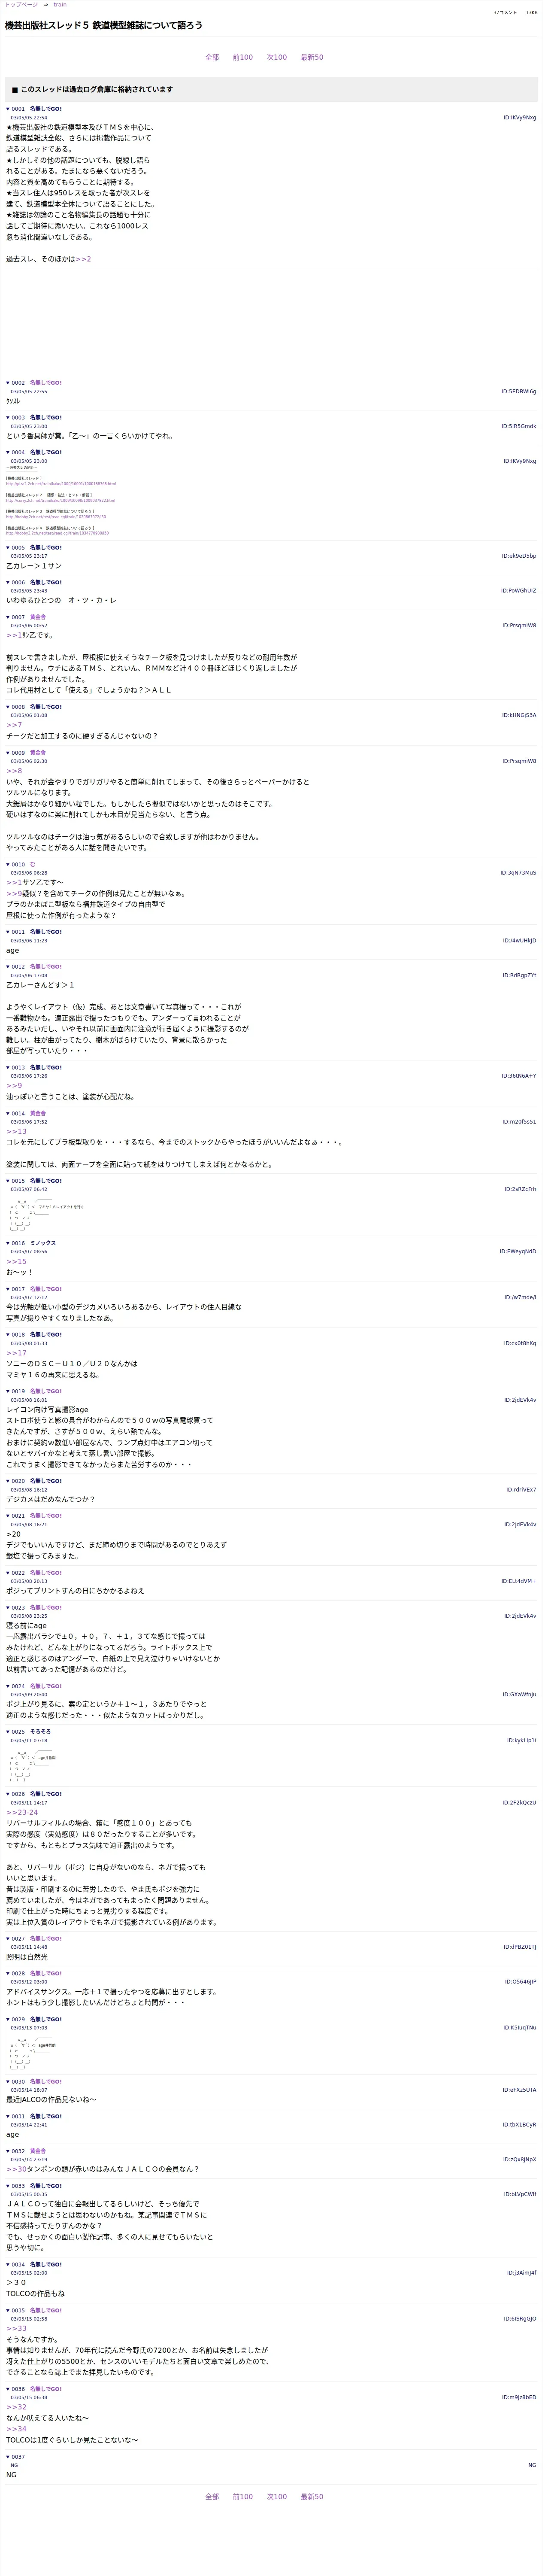Select 最新50 in the footer navigation
This screenshot has width=551, height=2576.
pyautogui.click(x=312, y=2497)
